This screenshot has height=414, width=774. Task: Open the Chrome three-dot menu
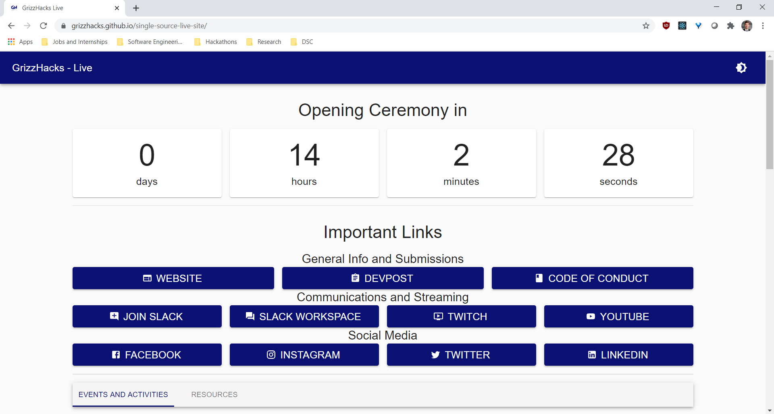pyautogui.click(x=763, y=26)
